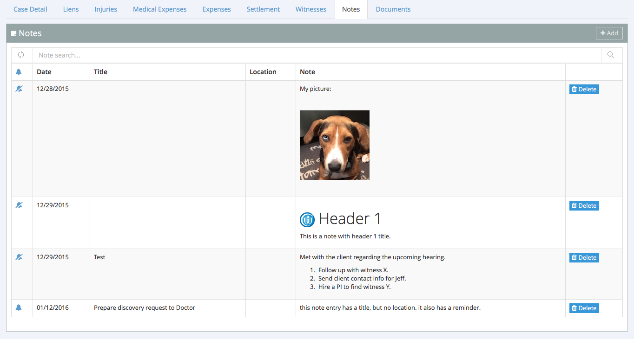Click the Note column header

tap(308, 72)
